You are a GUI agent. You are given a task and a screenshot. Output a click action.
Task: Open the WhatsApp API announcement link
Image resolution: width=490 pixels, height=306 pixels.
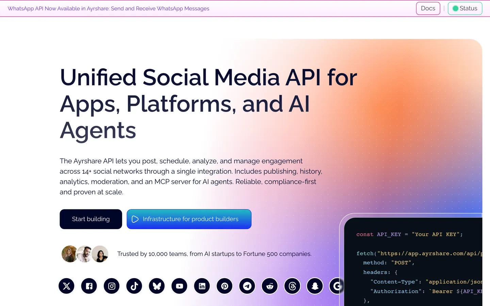[109, 8]
